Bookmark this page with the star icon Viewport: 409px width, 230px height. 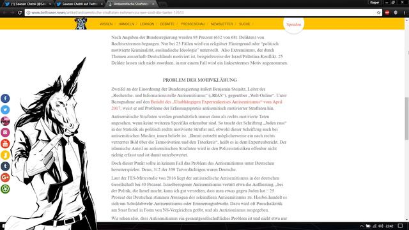pyautogui.click(x=378, y=12)
